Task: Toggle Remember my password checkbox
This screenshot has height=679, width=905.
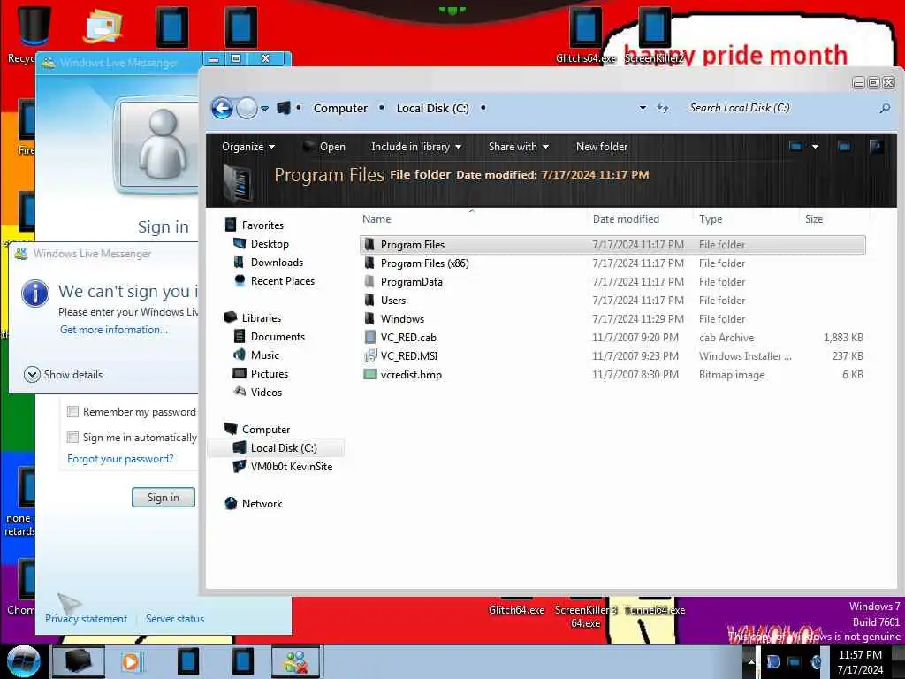Action: click(x=72, y=412)
